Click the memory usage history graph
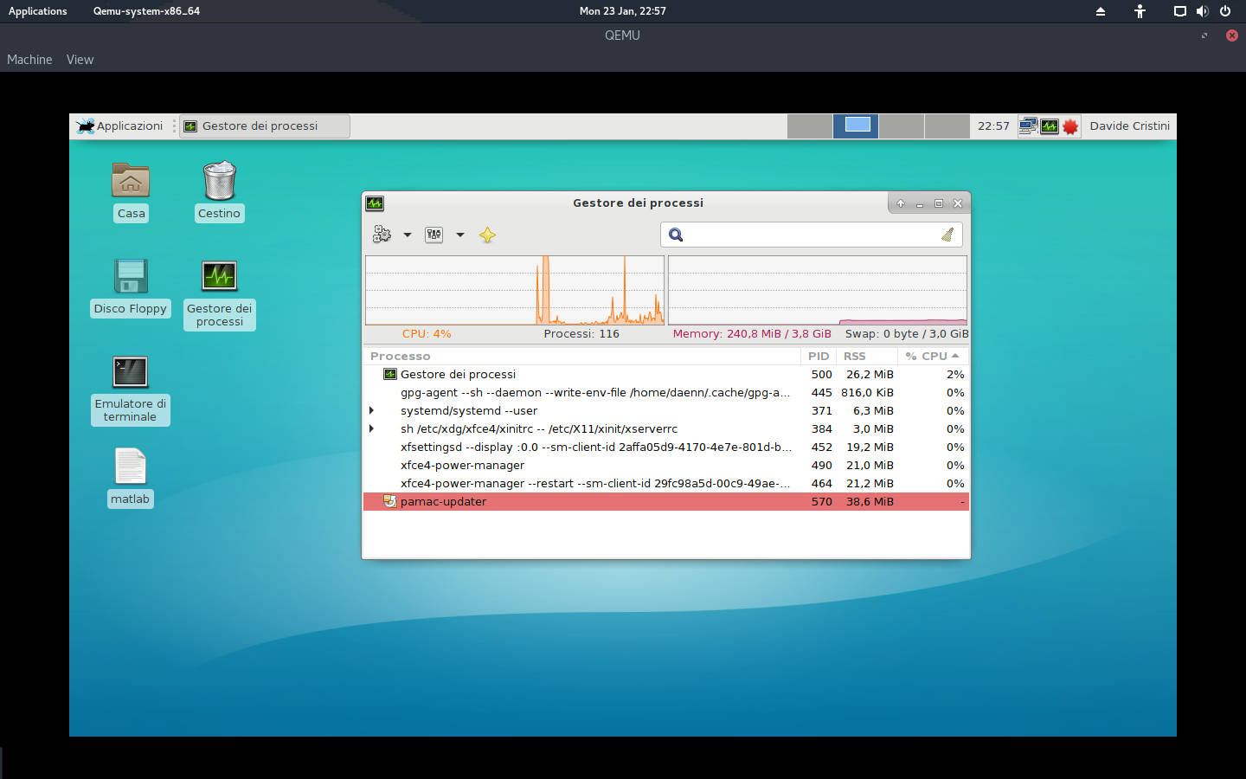Viewport: 1246px width, 779px height. pos(818,290)
